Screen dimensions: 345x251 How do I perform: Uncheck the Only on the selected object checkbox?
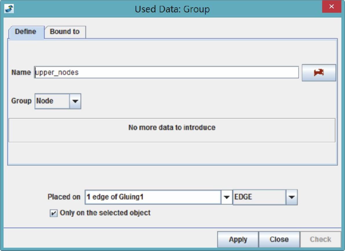click(53, 213)
